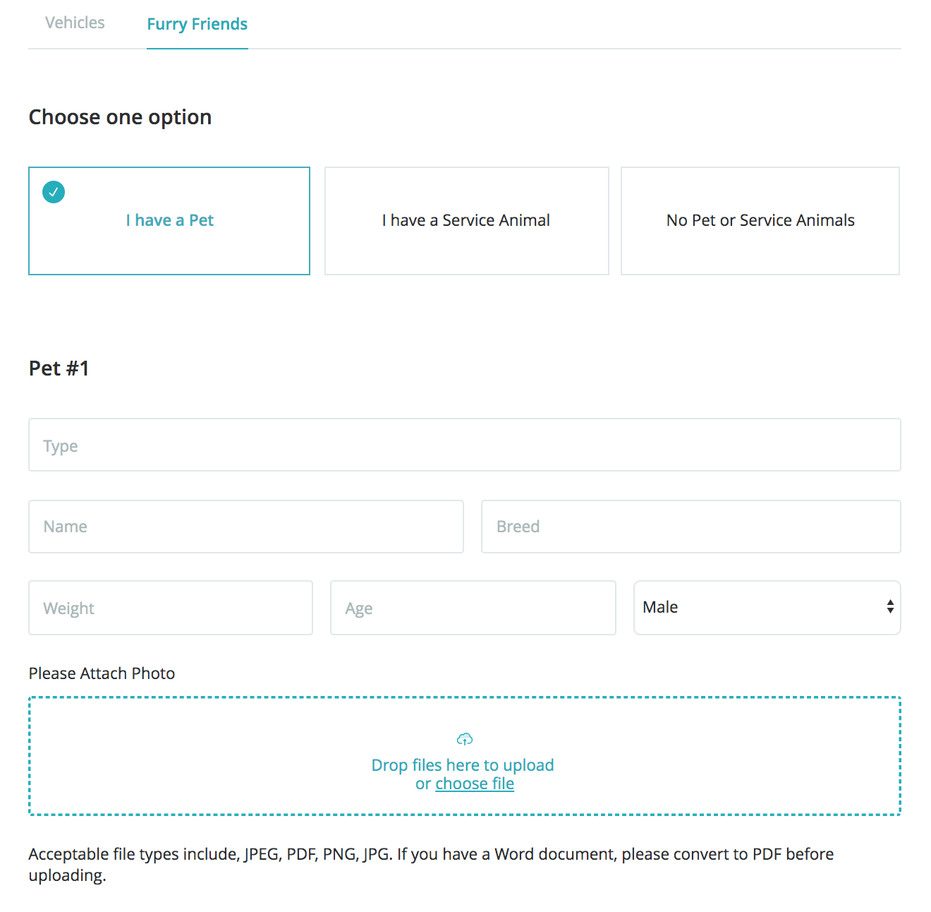Focus the pet Name input

[x=245, y=527]
